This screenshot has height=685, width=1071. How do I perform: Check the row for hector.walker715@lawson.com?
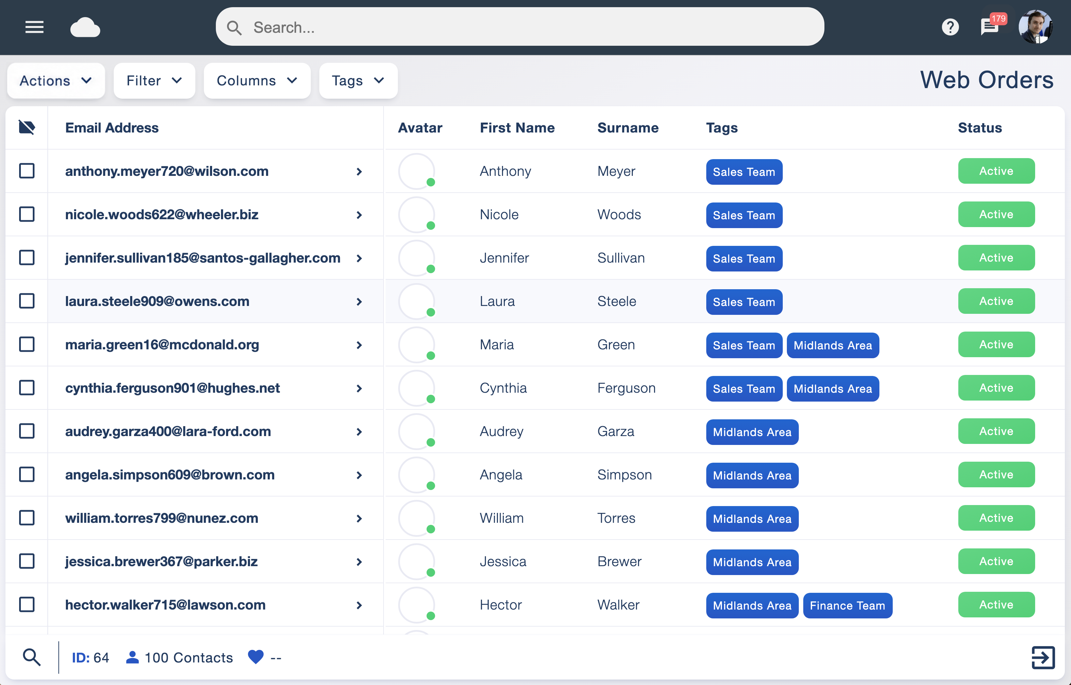pos(27,604)
